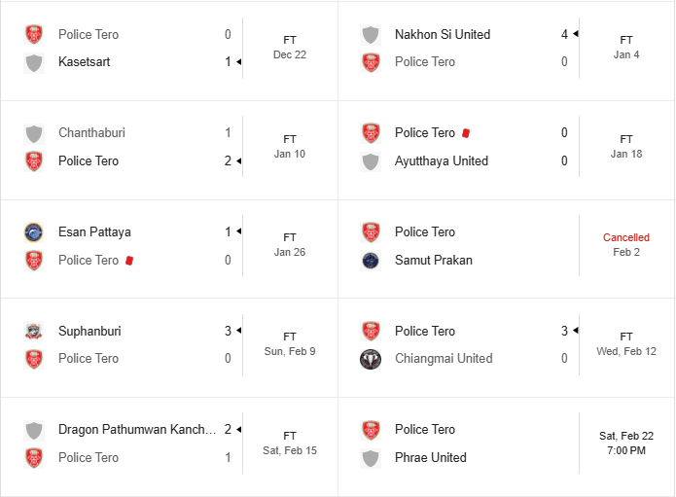
Task: Open FT Wed, Feb 12 match result
Action: point(625,343)
